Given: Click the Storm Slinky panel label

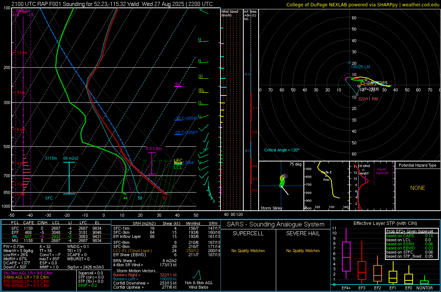Looking at the screenshot, I should point(271,208).
